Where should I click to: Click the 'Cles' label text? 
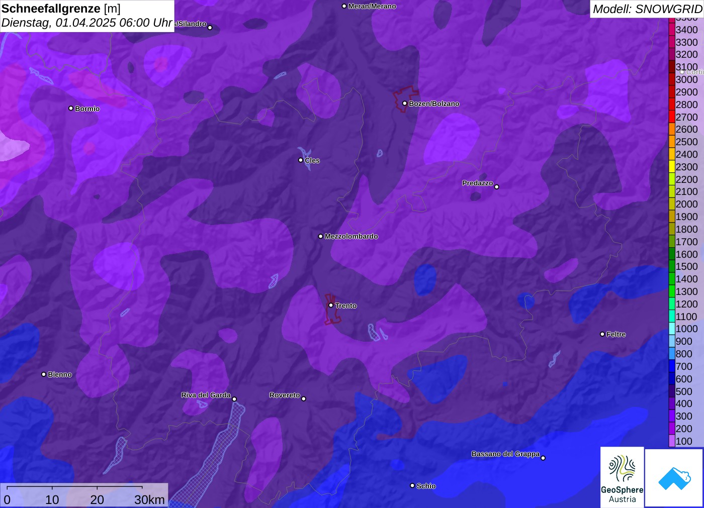312,160
